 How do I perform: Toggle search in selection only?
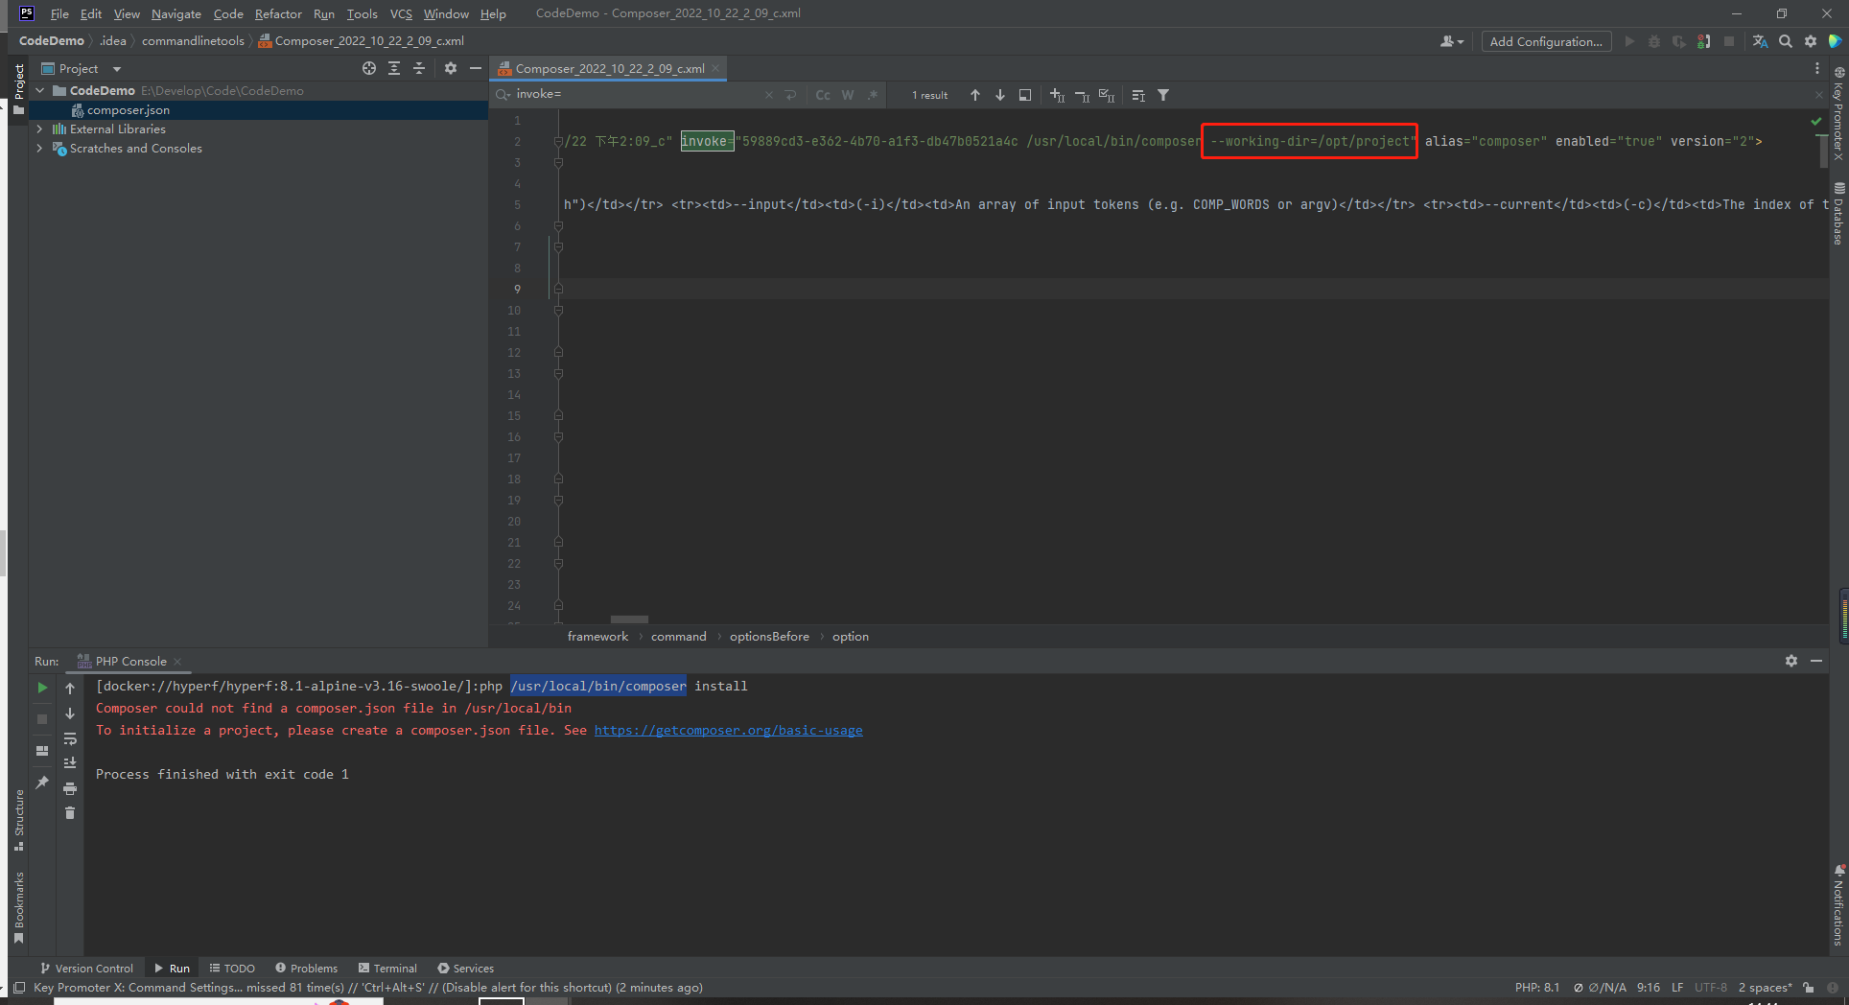[x=1138, y=95]
